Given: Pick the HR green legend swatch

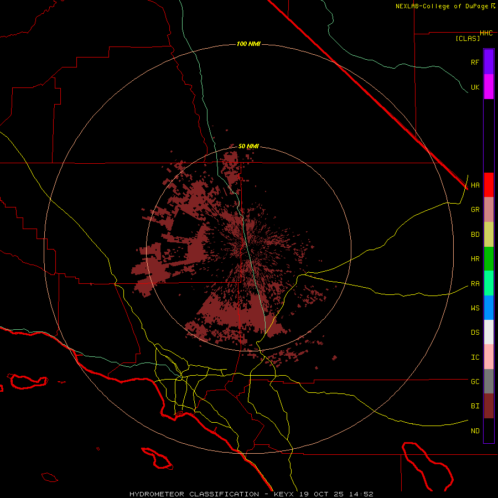Looking at the screenshot, I should 489,259.
